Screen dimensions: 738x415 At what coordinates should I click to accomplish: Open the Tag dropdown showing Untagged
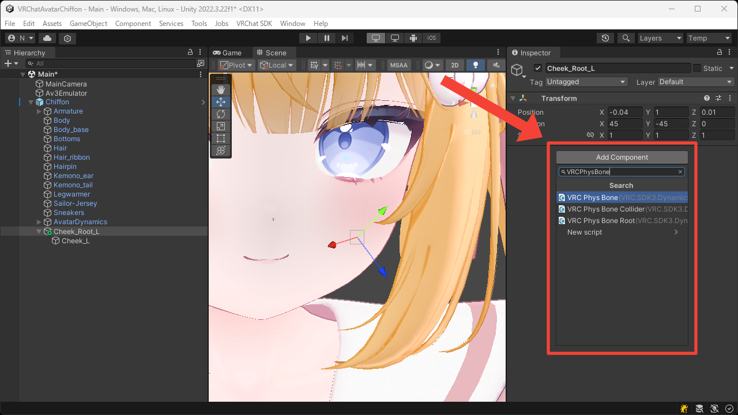click(586, 82)
